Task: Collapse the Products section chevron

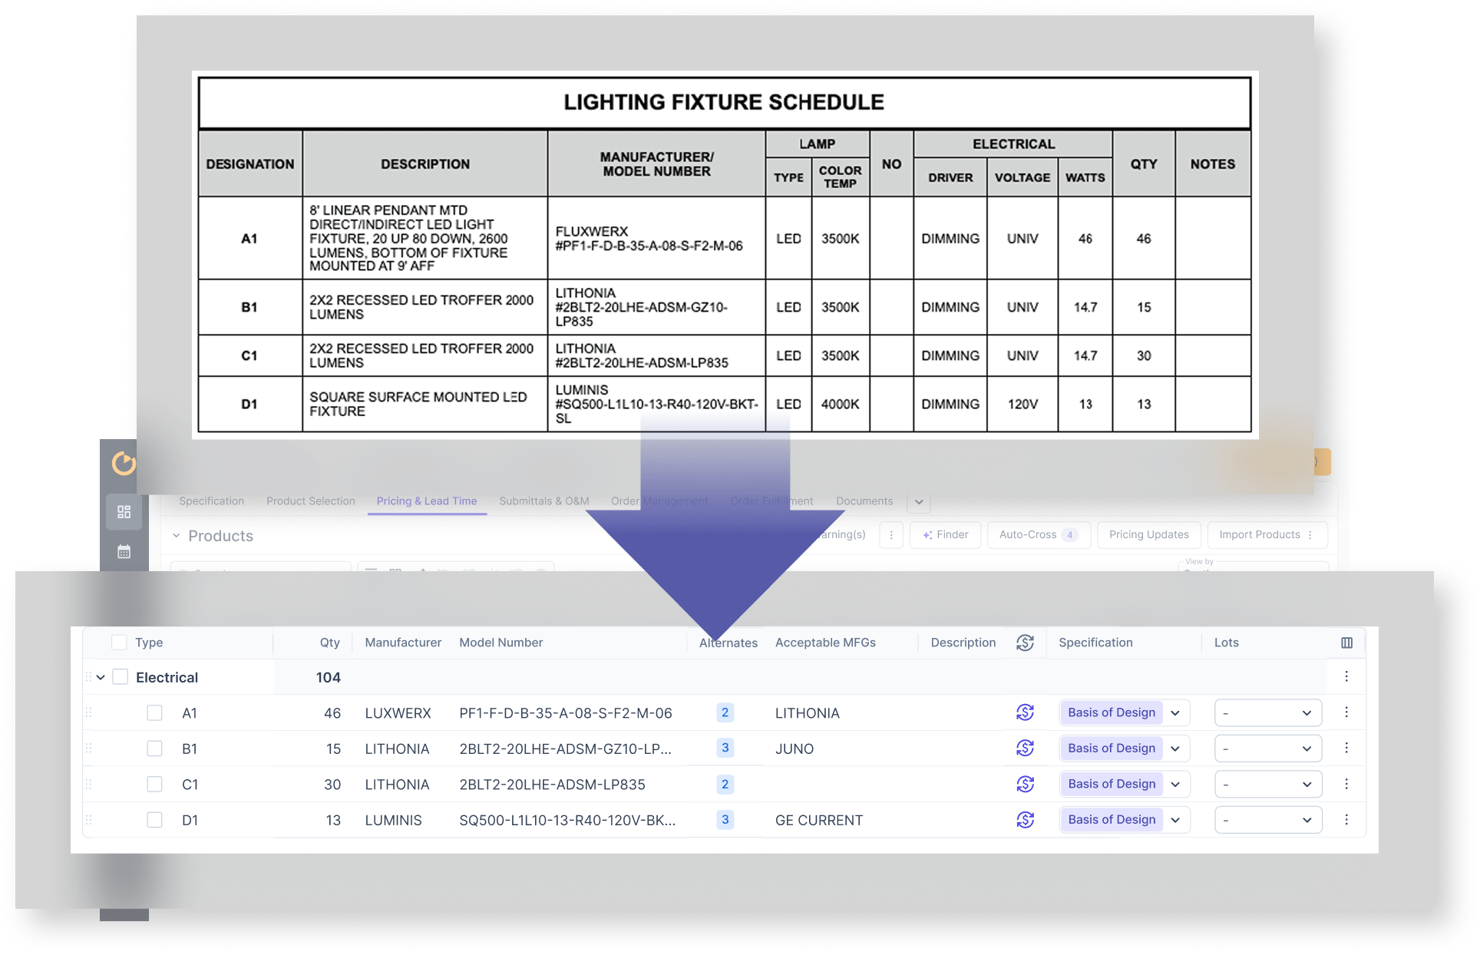Action: click(x=176, y=536)
